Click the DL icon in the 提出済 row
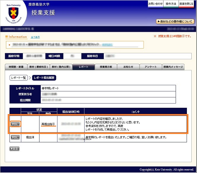The width and height of the screenshot is (197, 173). [x=15, y=137]
